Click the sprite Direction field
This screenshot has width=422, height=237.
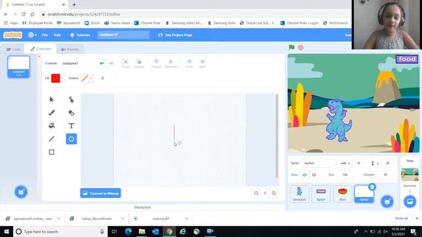pos(385,174)
